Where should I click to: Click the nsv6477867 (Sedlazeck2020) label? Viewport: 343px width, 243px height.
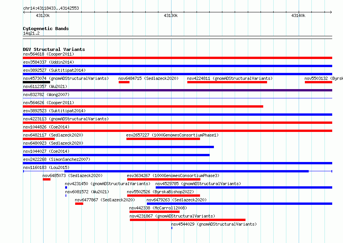coord(105,200)
